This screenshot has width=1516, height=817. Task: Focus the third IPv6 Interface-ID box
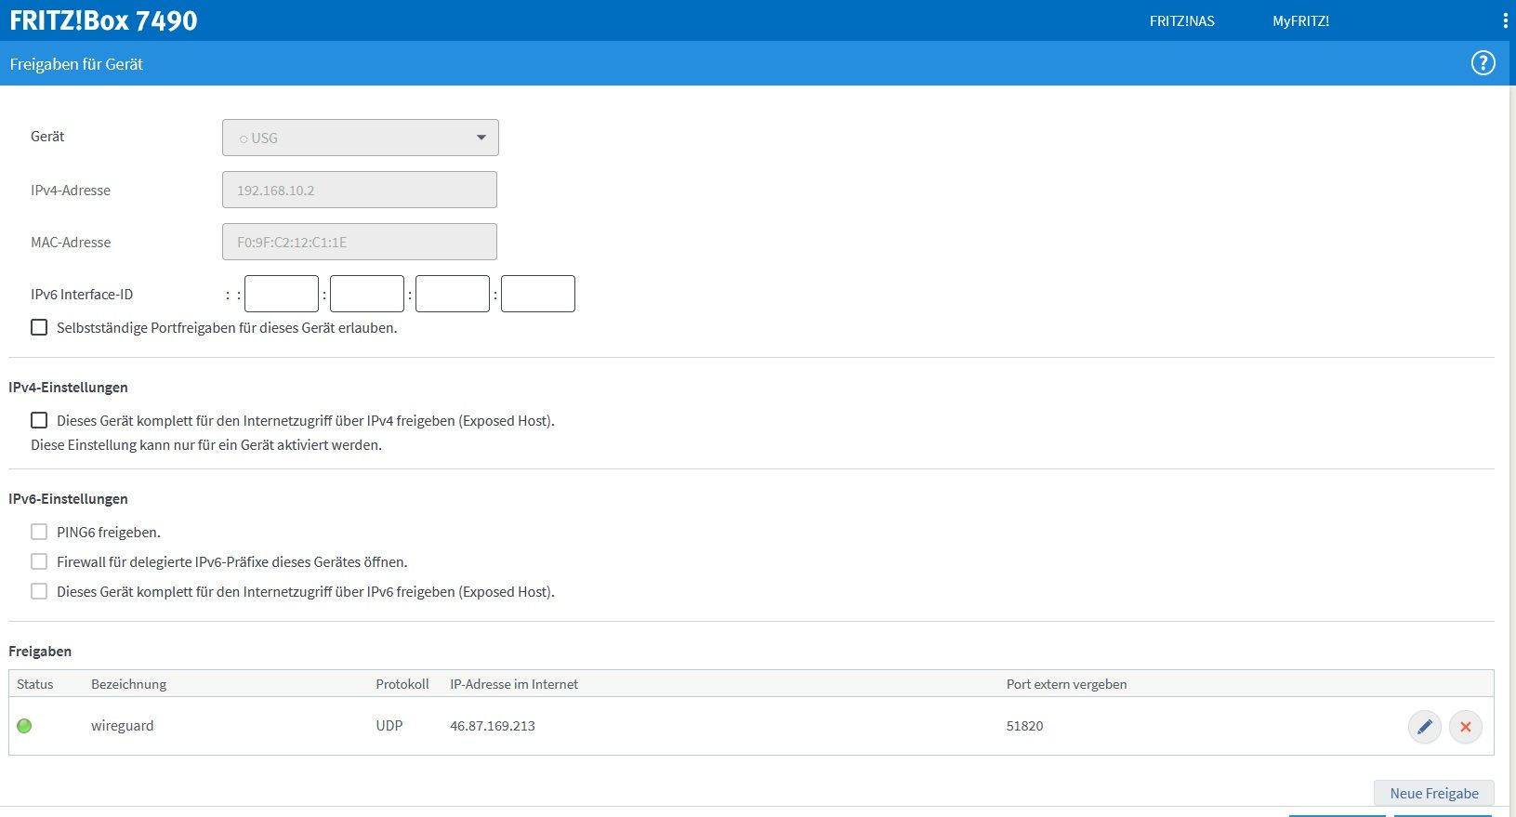tap(453, 294)
